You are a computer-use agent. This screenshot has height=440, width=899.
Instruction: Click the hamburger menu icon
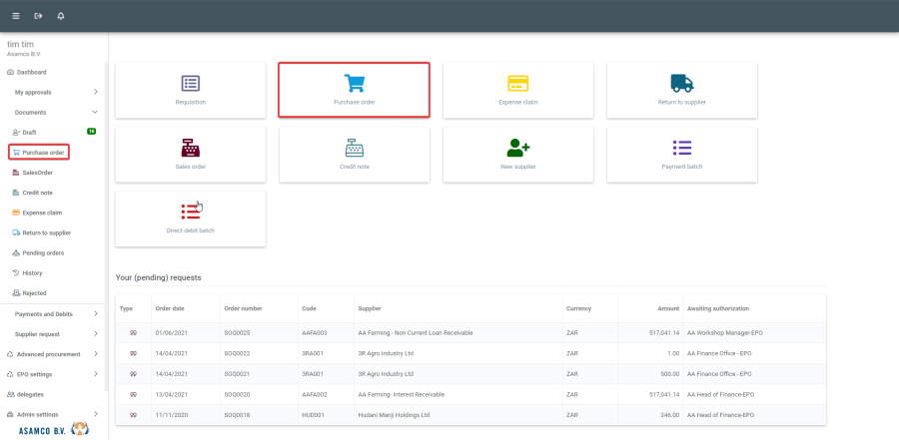click(15, 16)
